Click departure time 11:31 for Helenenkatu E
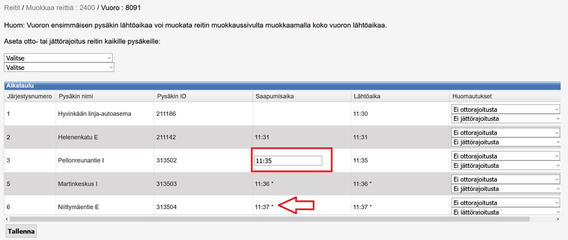568x240 pixels. click(x=361, y=137)
